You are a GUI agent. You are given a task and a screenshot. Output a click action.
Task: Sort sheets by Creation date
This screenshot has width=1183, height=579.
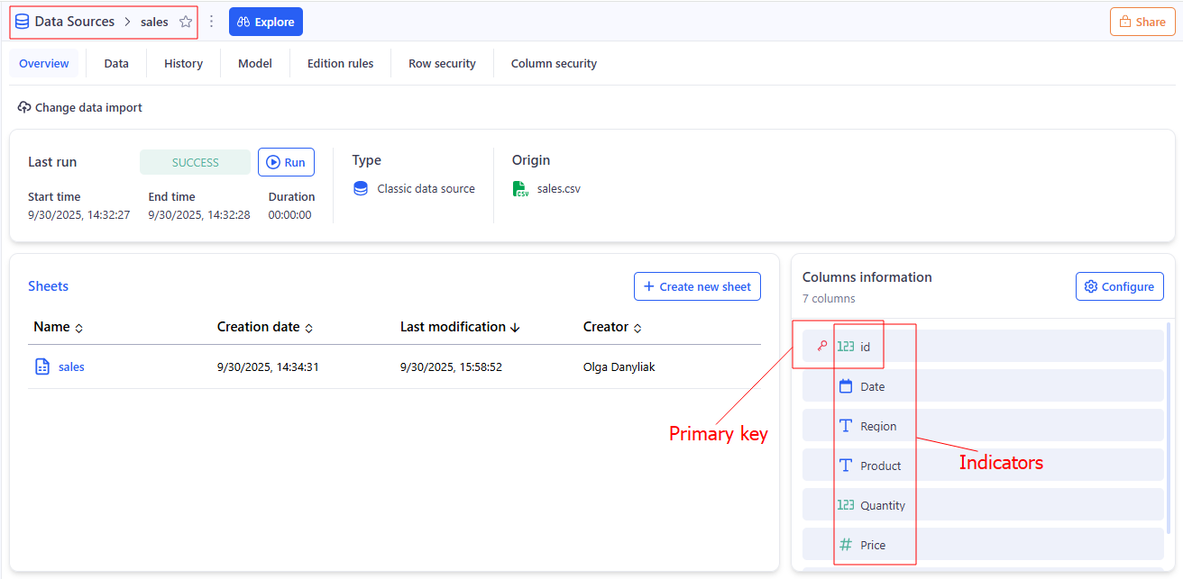pyautogui.click(x=308, y=328)
